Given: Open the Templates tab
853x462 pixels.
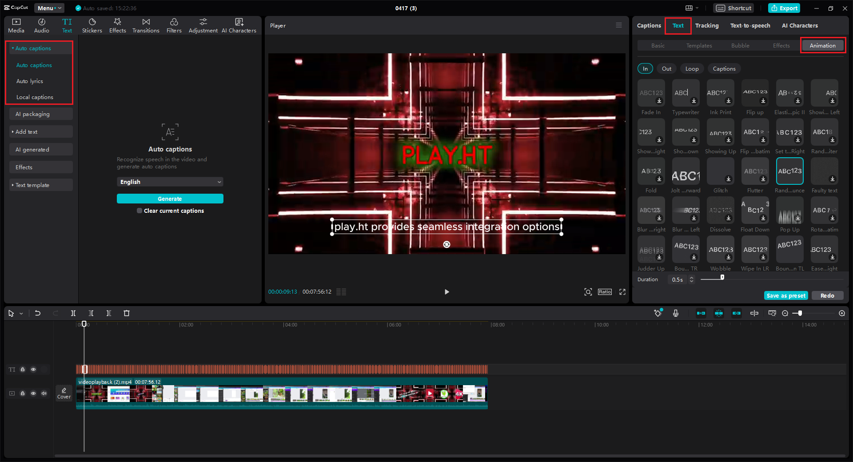Looking at the screenshot, I should (x=698, y=45).
